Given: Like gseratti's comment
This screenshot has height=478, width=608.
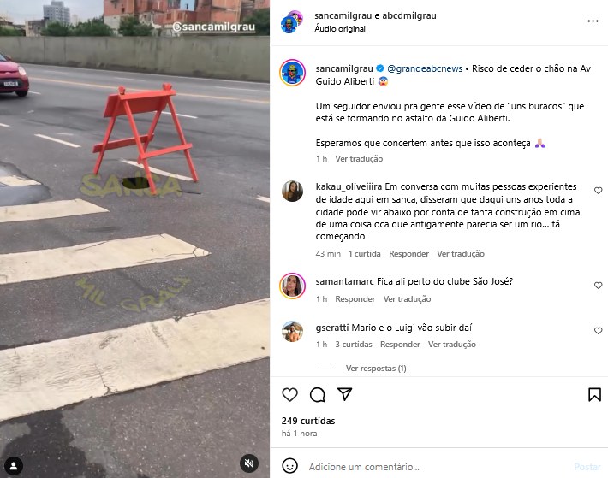Looking at the screenshot, I should click(x=598, y=331).
